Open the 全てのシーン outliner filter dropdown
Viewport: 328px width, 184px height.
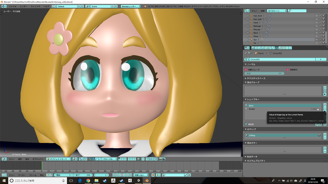click(277, 11)
